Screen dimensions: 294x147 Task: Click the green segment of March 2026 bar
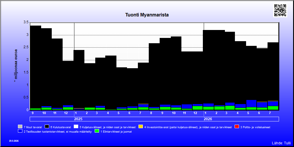(230, 108)
